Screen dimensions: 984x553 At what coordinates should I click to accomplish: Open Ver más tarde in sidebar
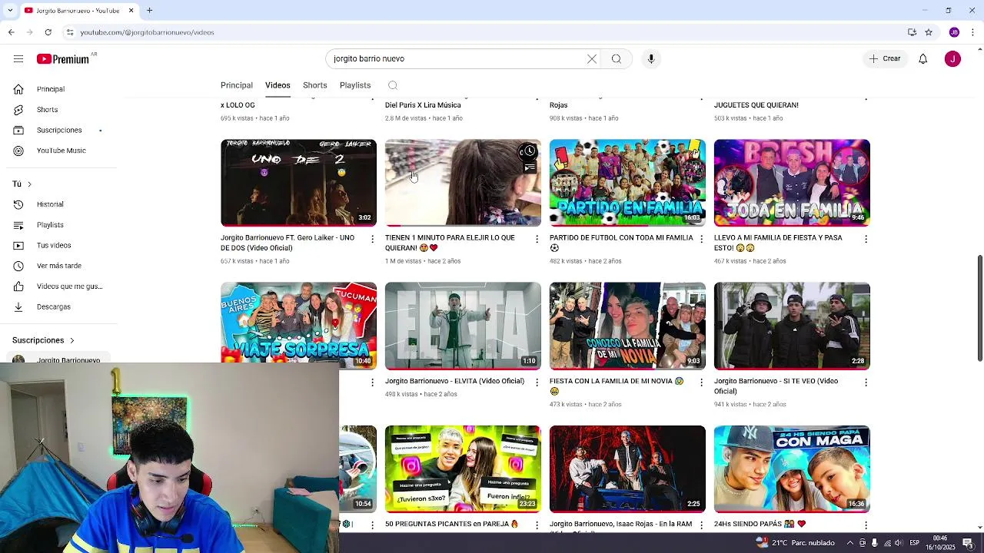point(58,266)
